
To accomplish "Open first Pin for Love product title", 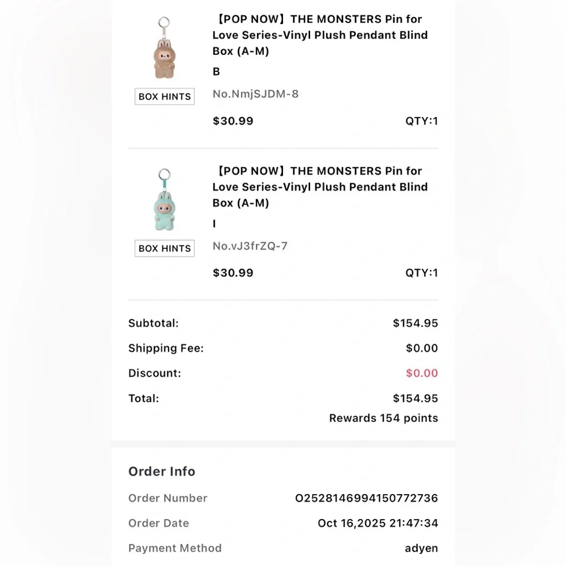I will click(320, 35).
